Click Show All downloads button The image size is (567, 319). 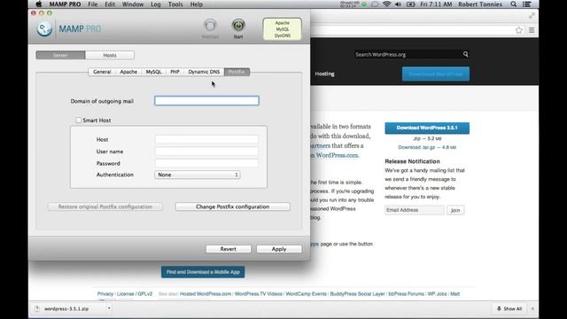click(509, 308)
